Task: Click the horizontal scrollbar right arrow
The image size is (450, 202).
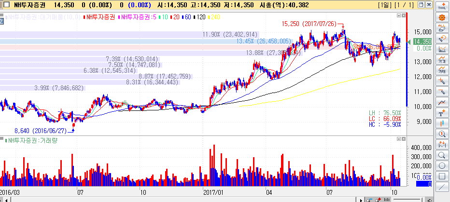Action: 361,200
